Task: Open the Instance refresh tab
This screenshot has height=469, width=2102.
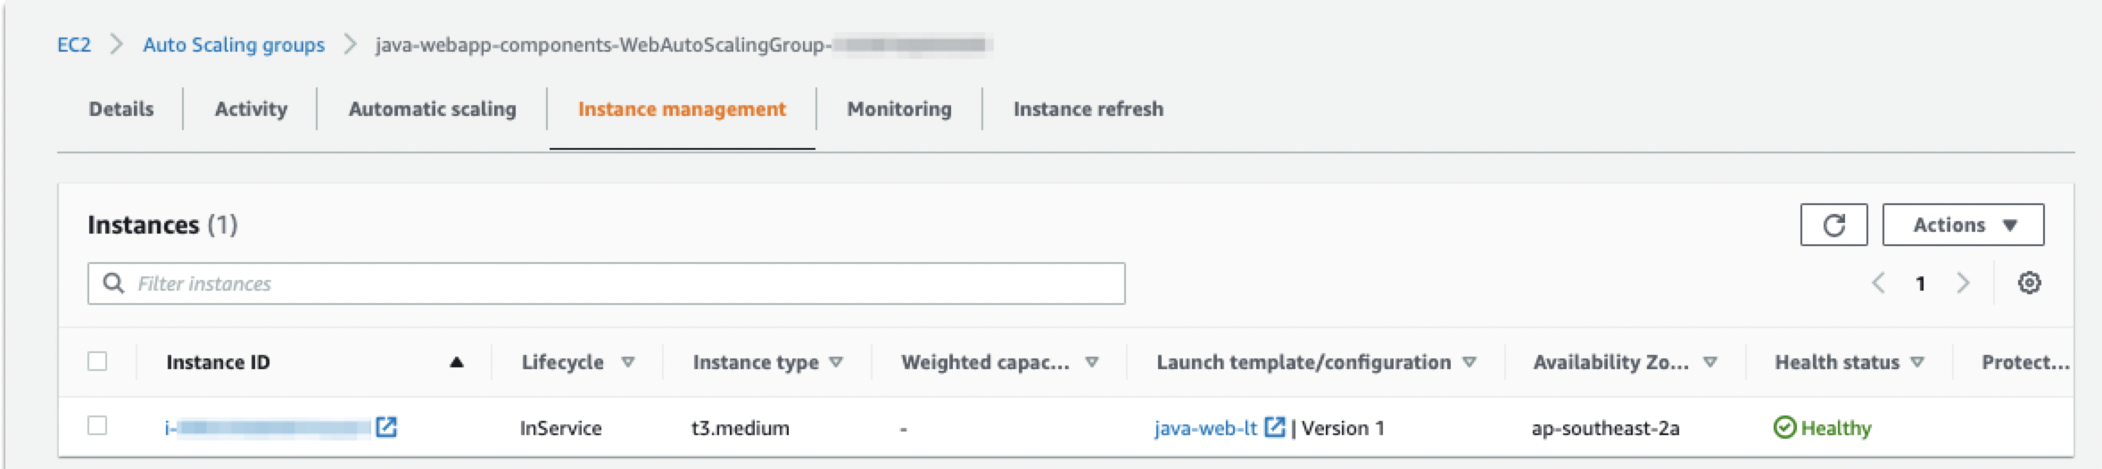Action: pyautogui.click(x=1088, y=109)
